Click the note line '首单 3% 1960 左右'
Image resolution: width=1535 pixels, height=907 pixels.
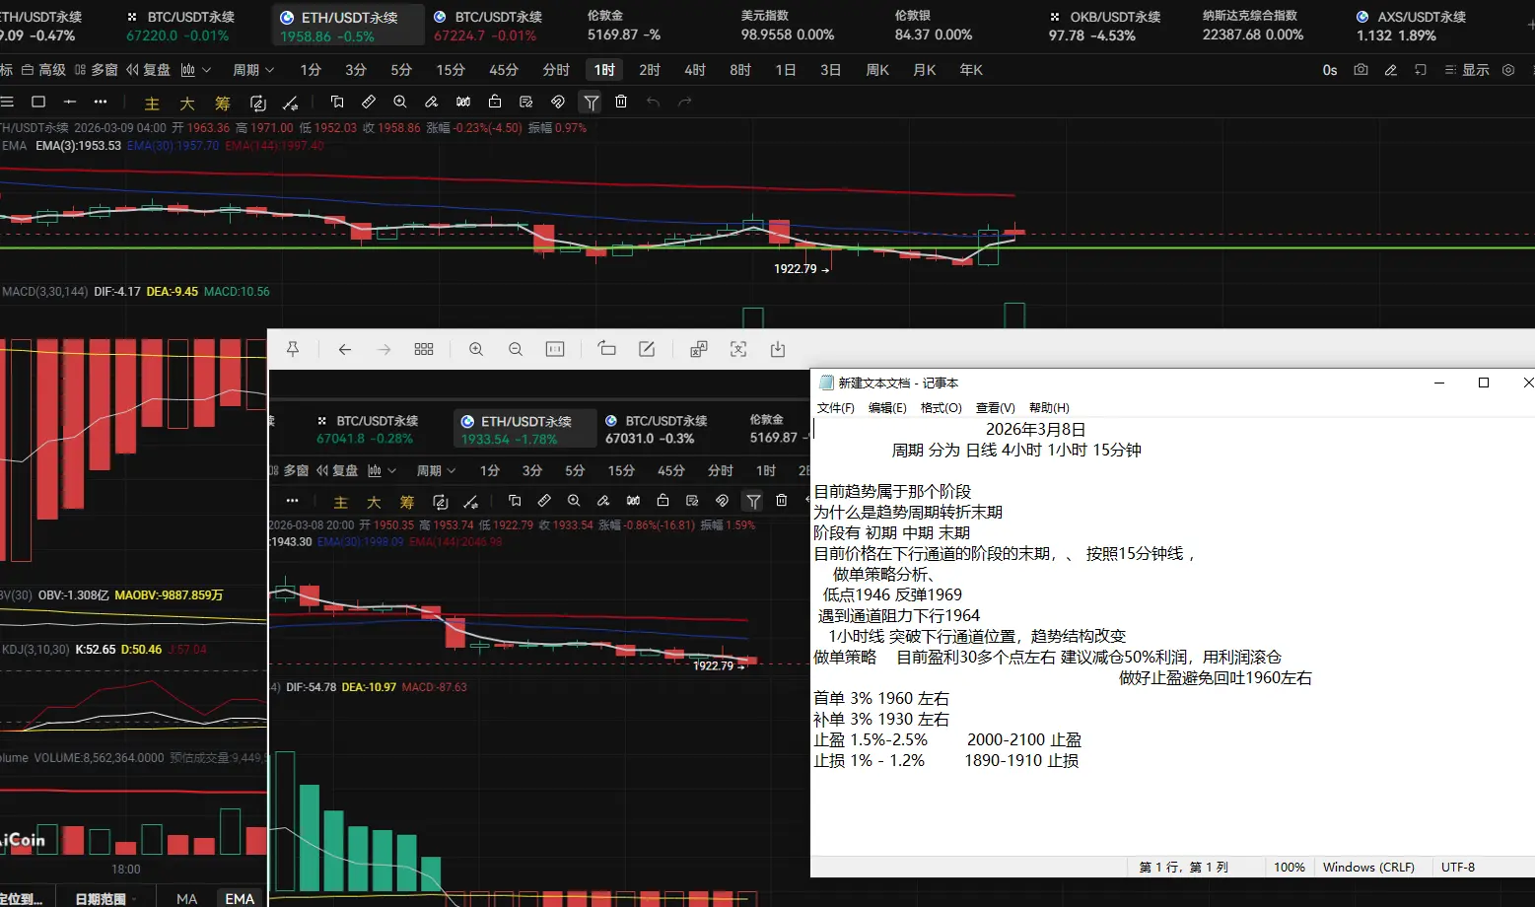click(881, 698)
